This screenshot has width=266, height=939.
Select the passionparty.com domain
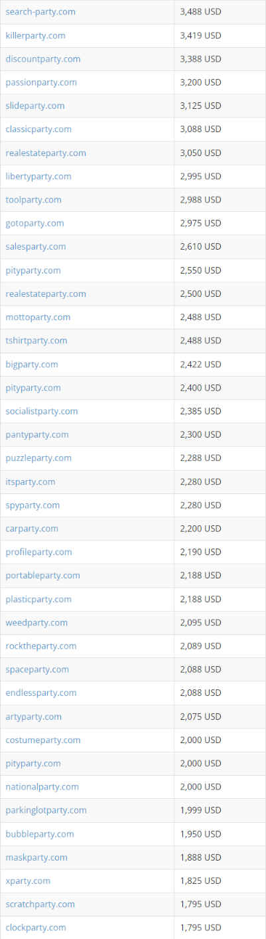(41, 82)
